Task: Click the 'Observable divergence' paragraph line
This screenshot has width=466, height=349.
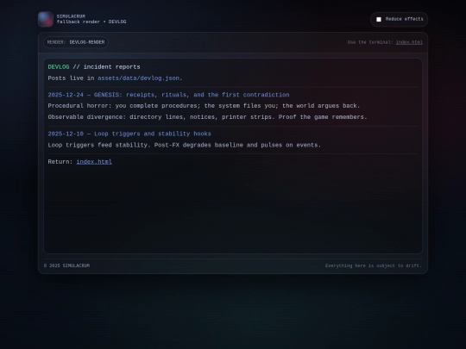Action: 207,117
